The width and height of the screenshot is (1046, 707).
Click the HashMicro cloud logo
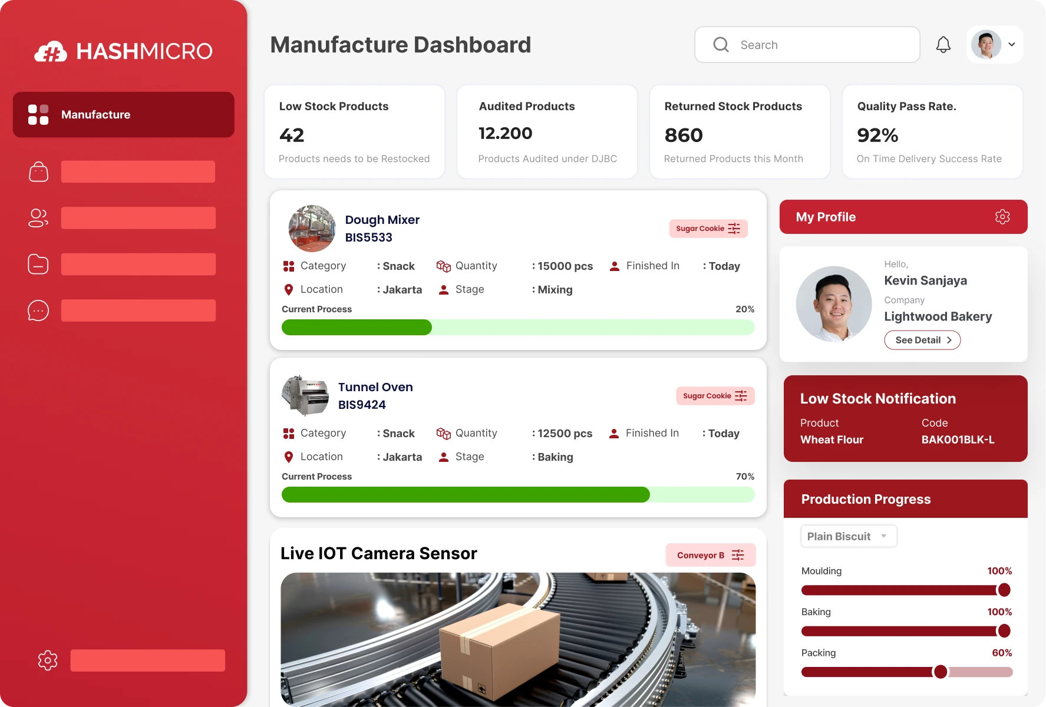(x=51, y=52)
